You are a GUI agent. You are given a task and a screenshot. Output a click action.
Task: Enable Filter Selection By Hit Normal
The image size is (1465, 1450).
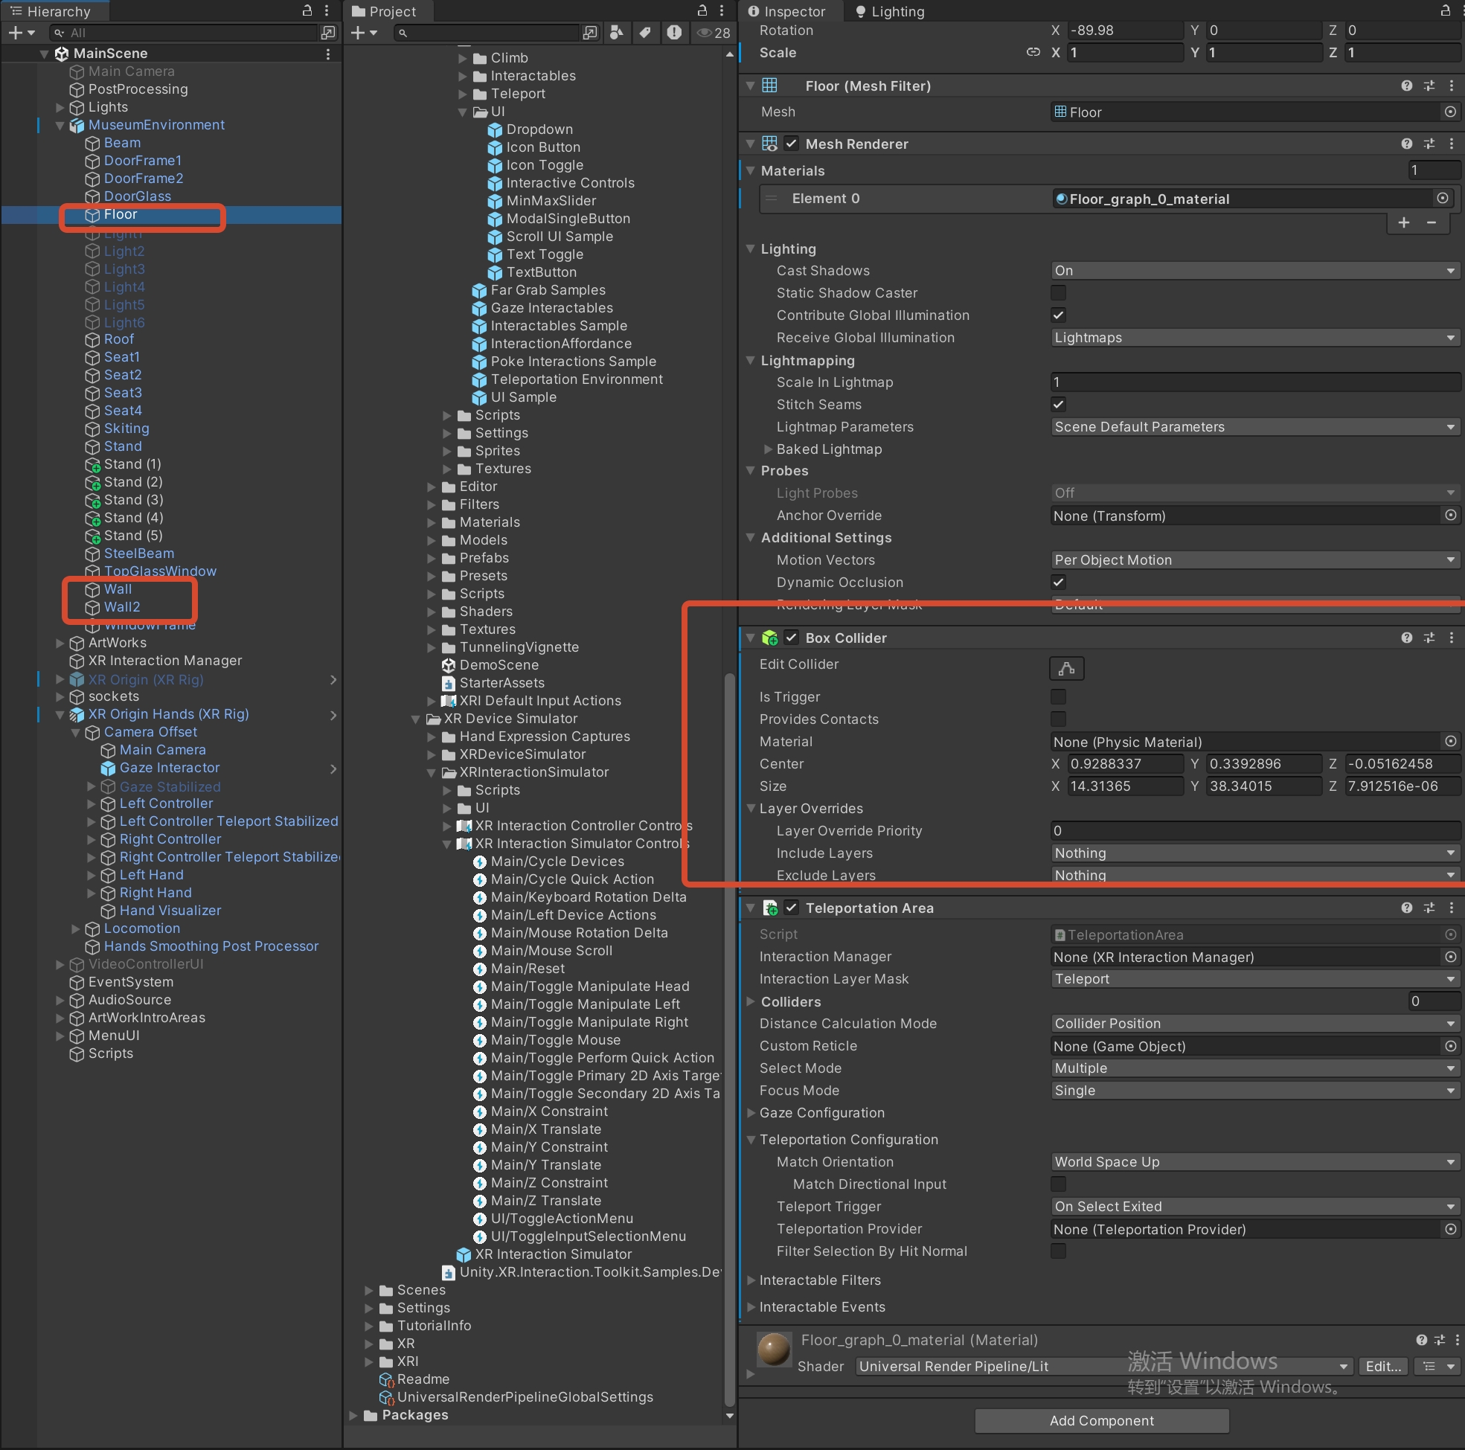click(1058, 1251)
